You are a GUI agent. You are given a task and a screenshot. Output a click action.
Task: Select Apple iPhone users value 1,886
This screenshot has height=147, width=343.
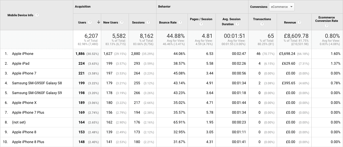(80, 54)
